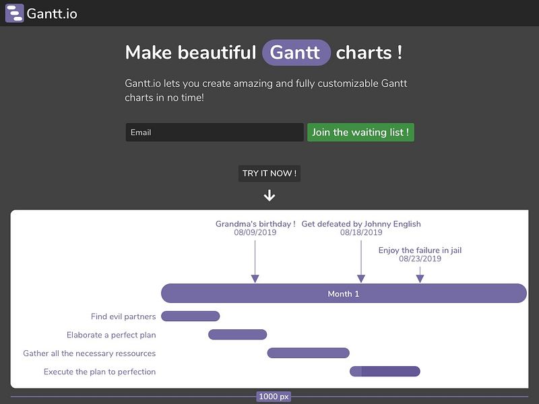The height and width of the screenshot is (404, 539).
Task: Click Execute the plan to perfection label
Action: [100, 372]
